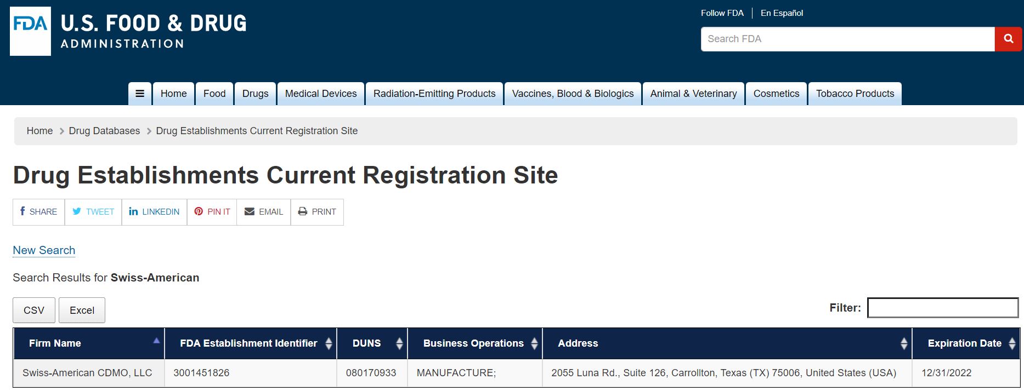Click the Filter text box
1024x391 pixels.
point(943,308)
